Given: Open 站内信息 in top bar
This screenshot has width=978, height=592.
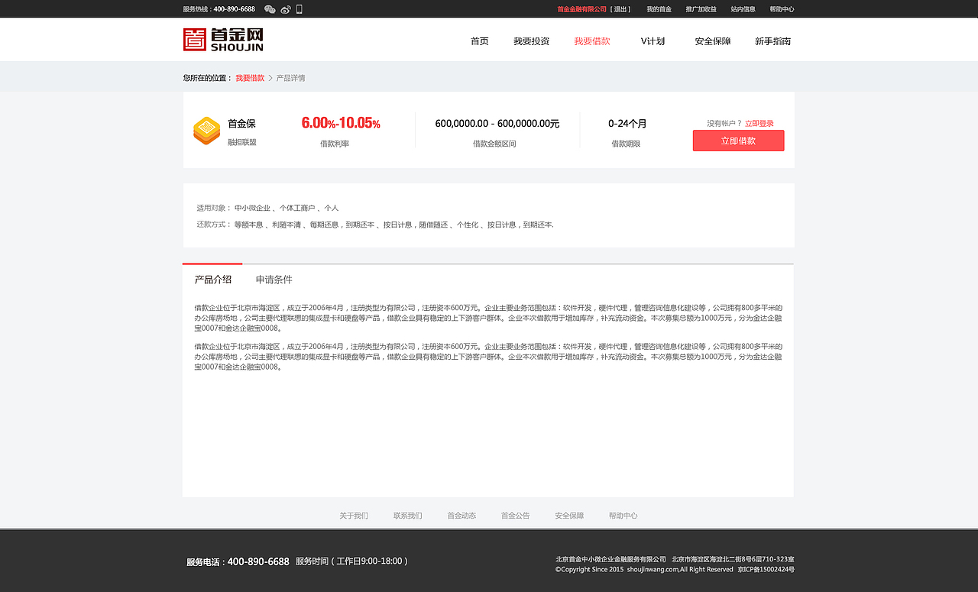Looking at the screenshot, I should [x=743, y=9].
